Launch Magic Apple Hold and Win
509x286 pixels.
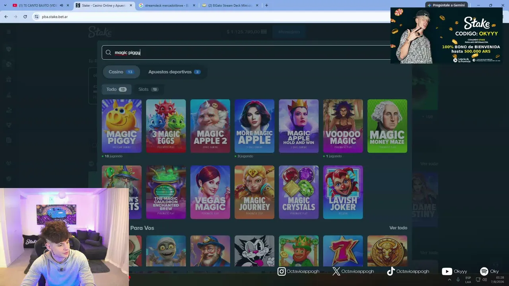click(x=299, y=126)
